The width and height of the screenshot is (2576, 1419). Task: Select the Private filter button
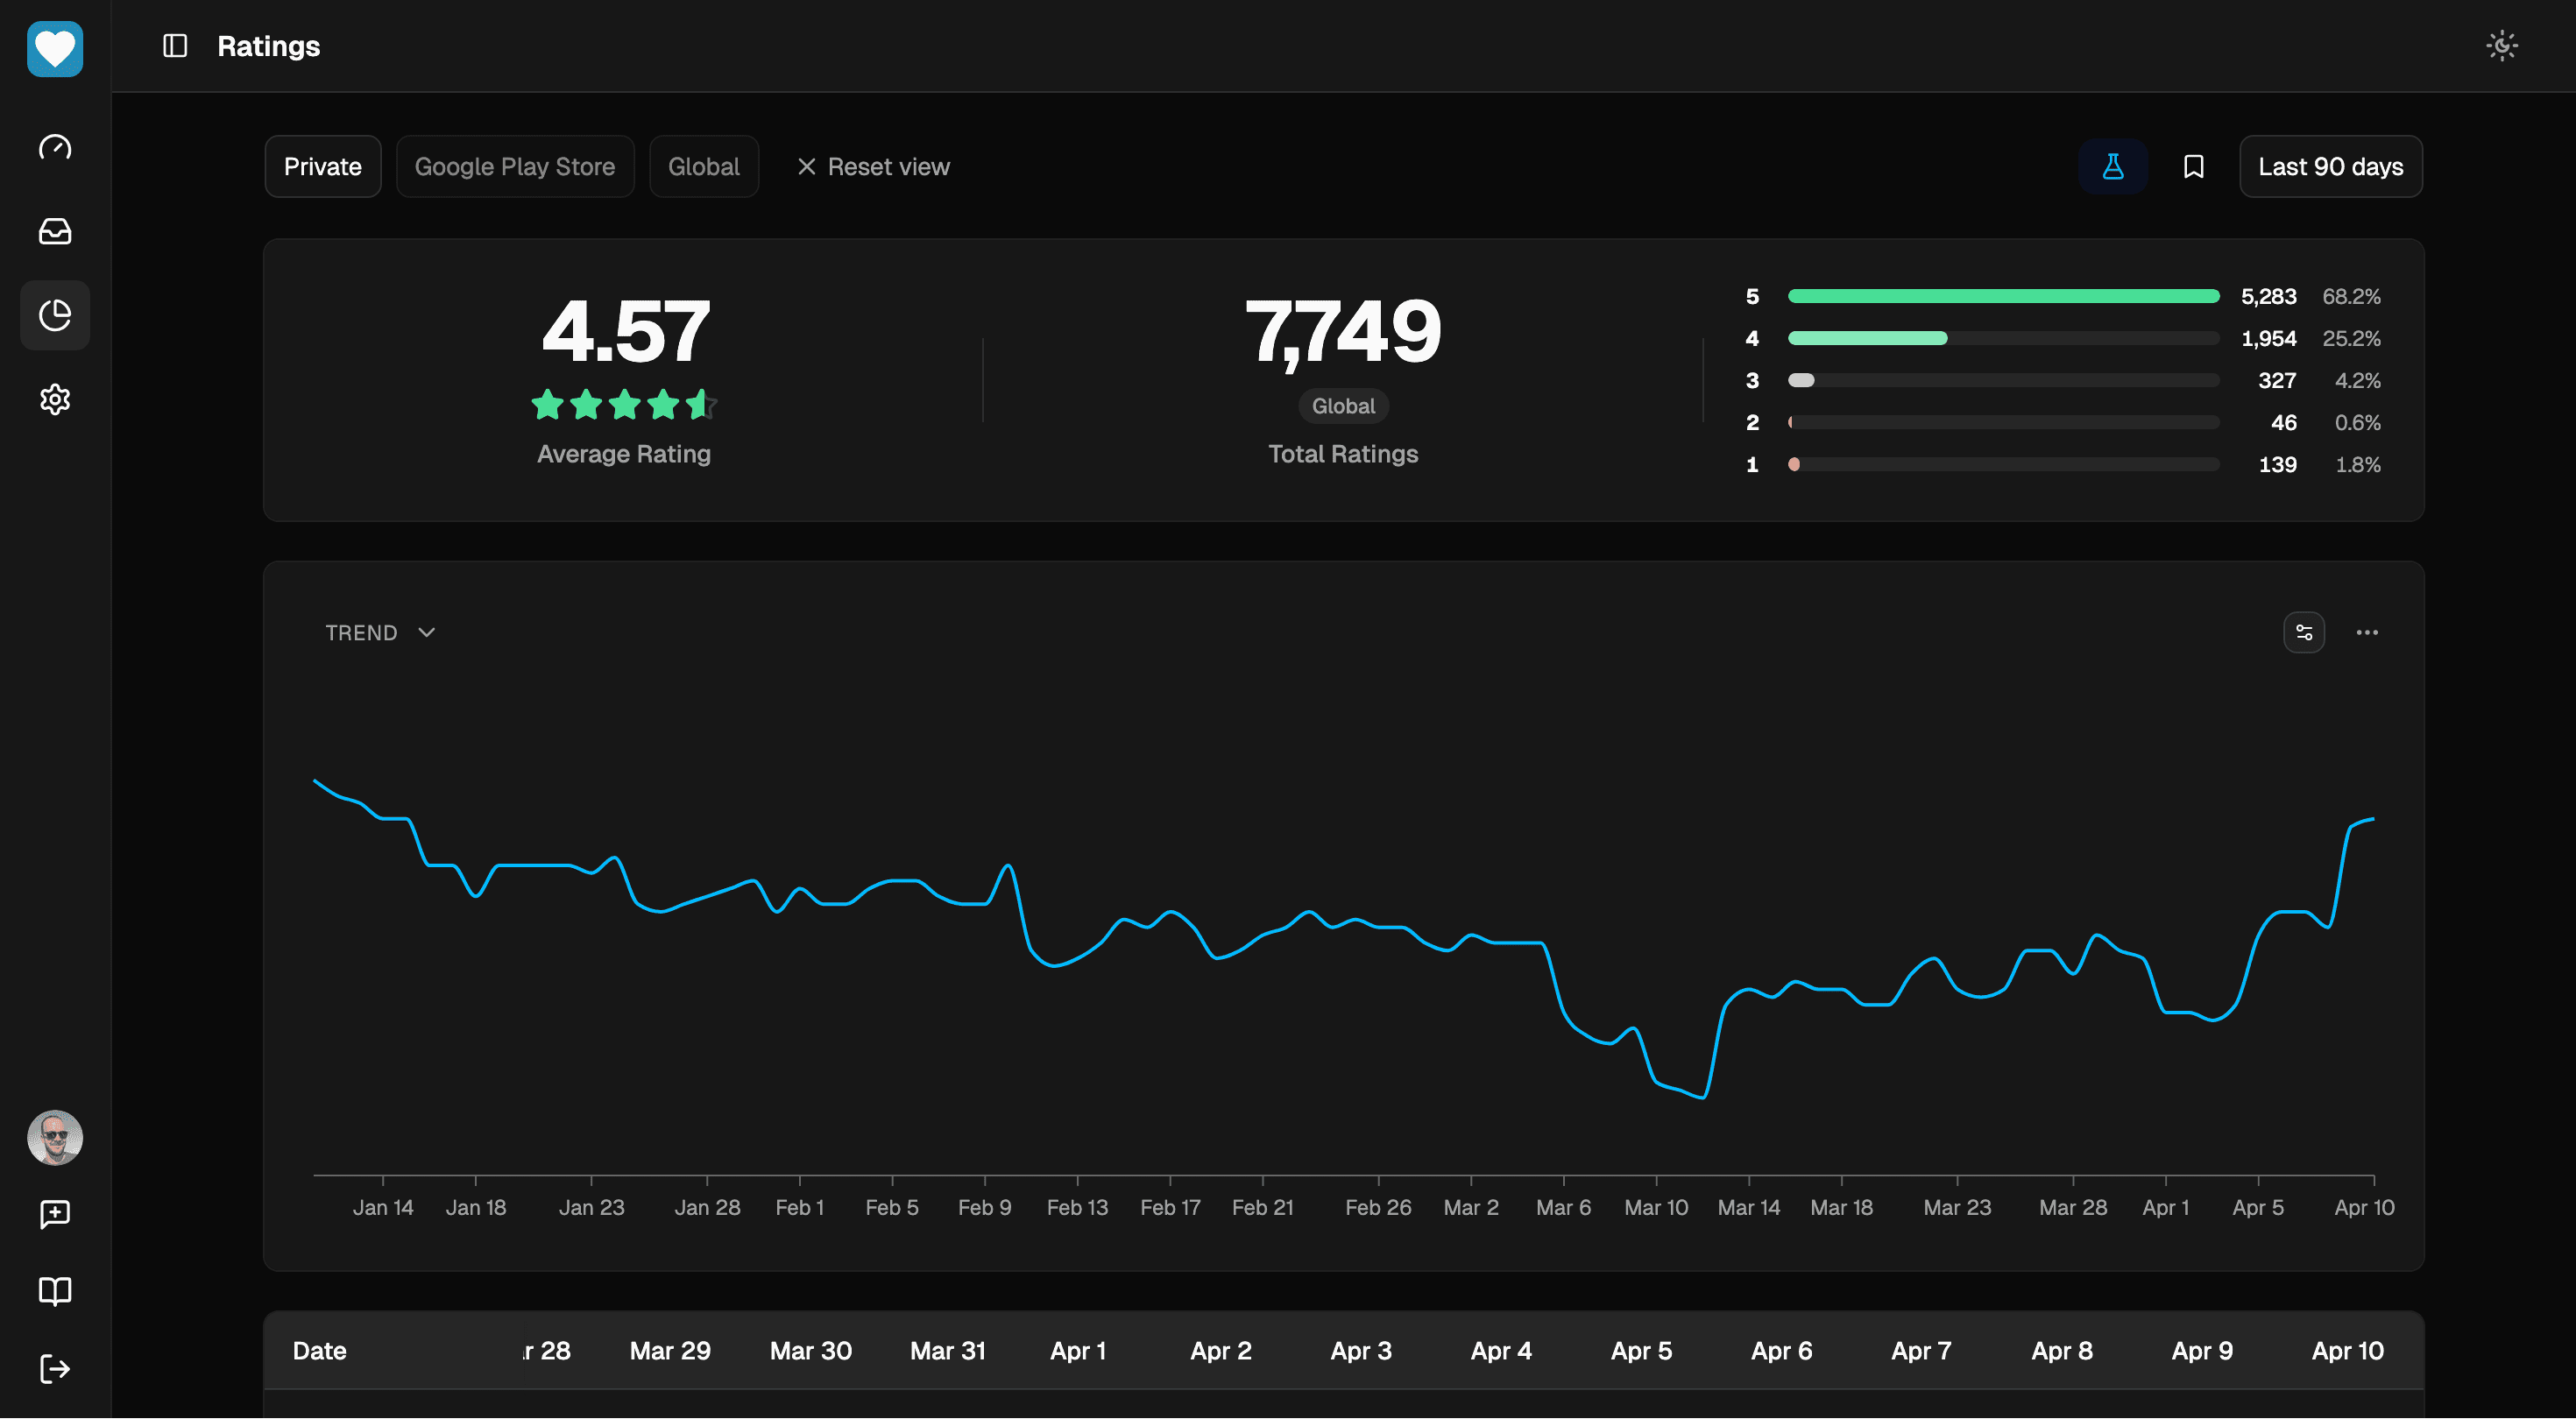pos(322,166)
